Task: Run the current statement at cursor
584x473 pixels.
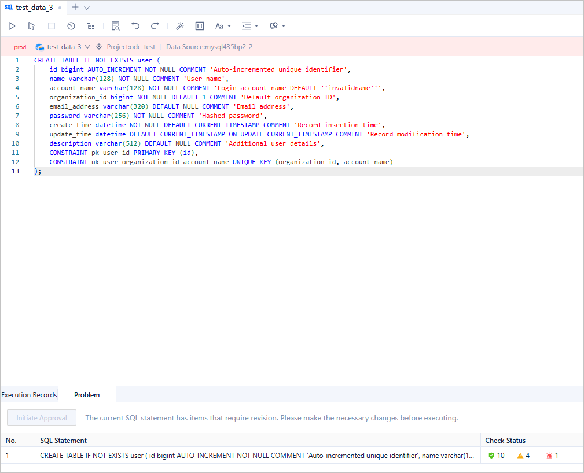Action: (x=31, y=26)
